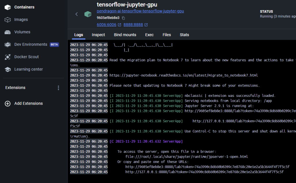The image size is (296, 183).
Task: Click 'Use Control-C to stop this server' log line
Action: point(240,131)
